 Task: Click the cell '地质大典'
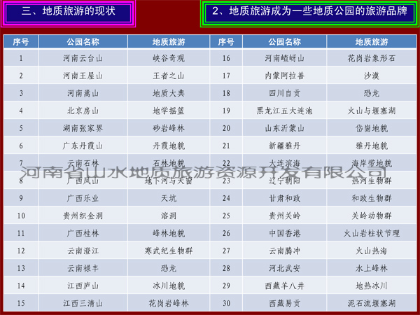(x=169, y=93)
